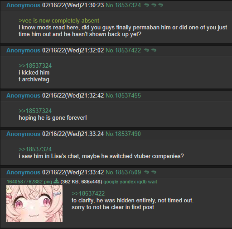The height and width of the screenshot is (229, 232).
Task: Download the attached png via download icon
Action: [x=56, y=181]
